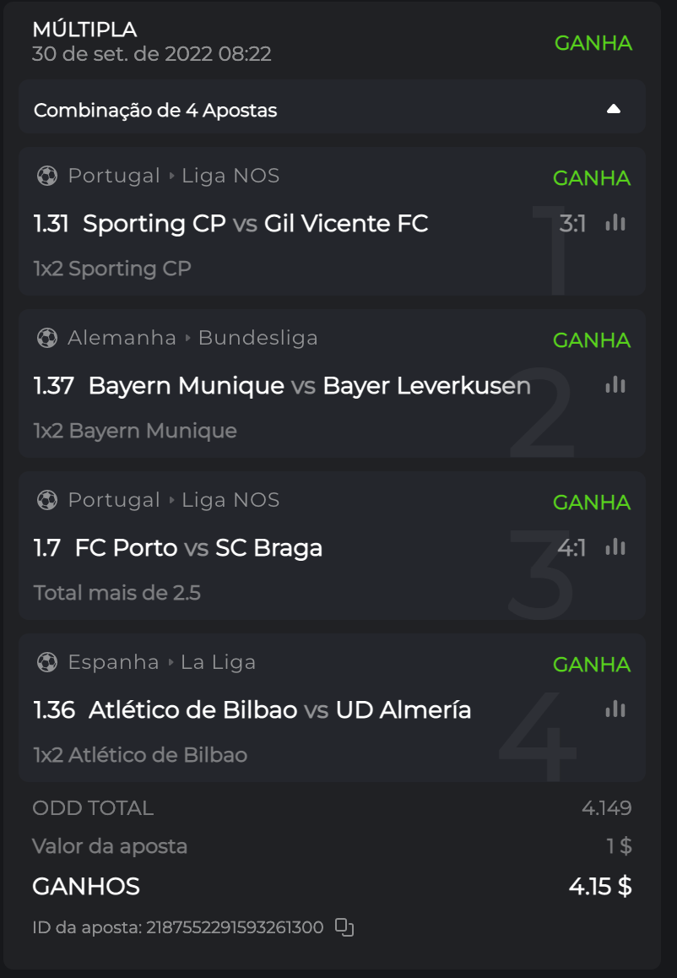Open FC Porto vs SC Braga match

point(198,548)
